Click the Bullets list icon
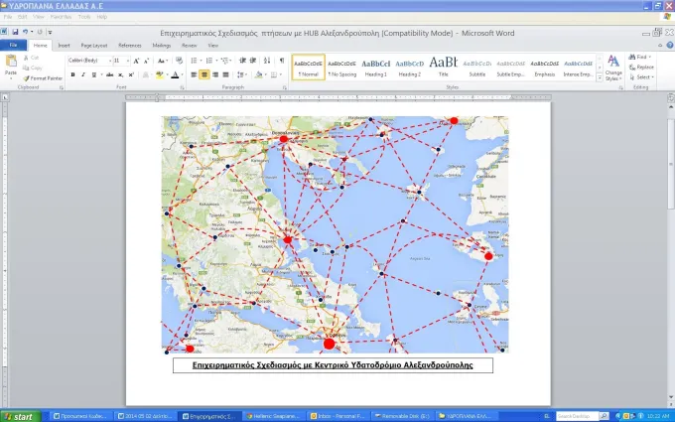The image size is (675, 422). (195, 61)
